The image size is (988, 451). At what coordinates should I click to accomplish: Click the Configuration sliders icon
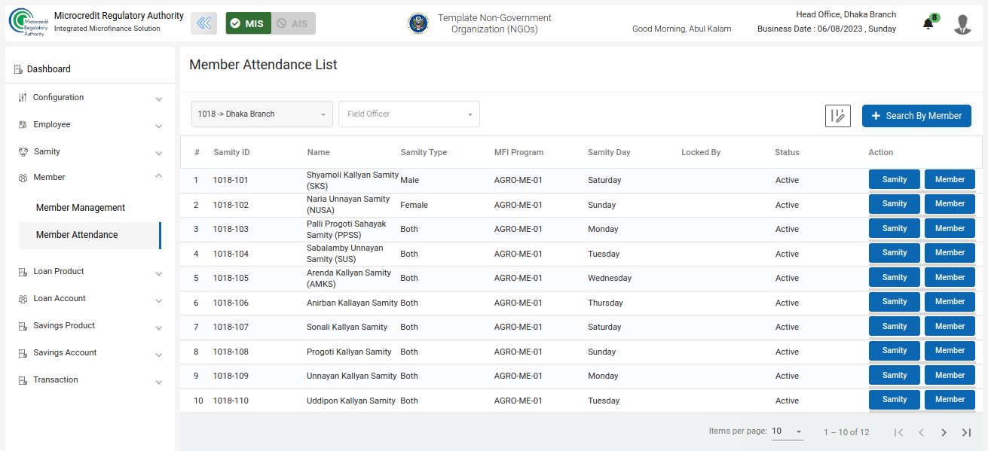[x=23, y=98]
